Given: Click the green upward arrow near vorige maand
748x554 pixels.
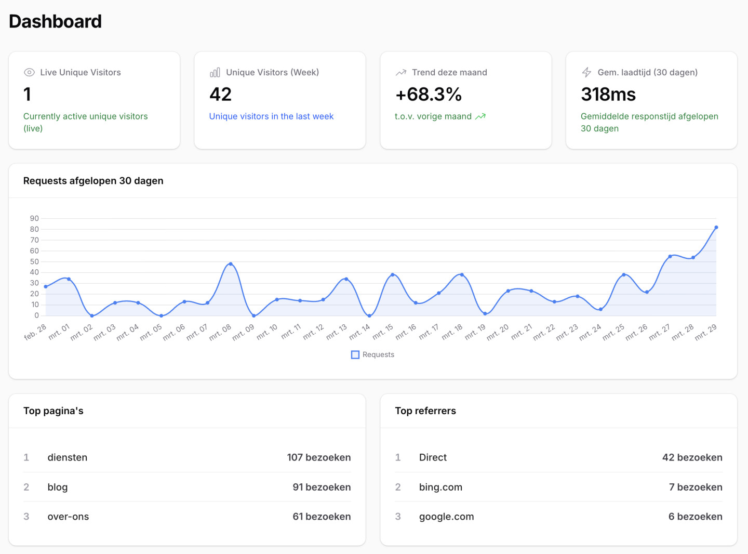Looking at the screenshot, I should click(480, 116).
